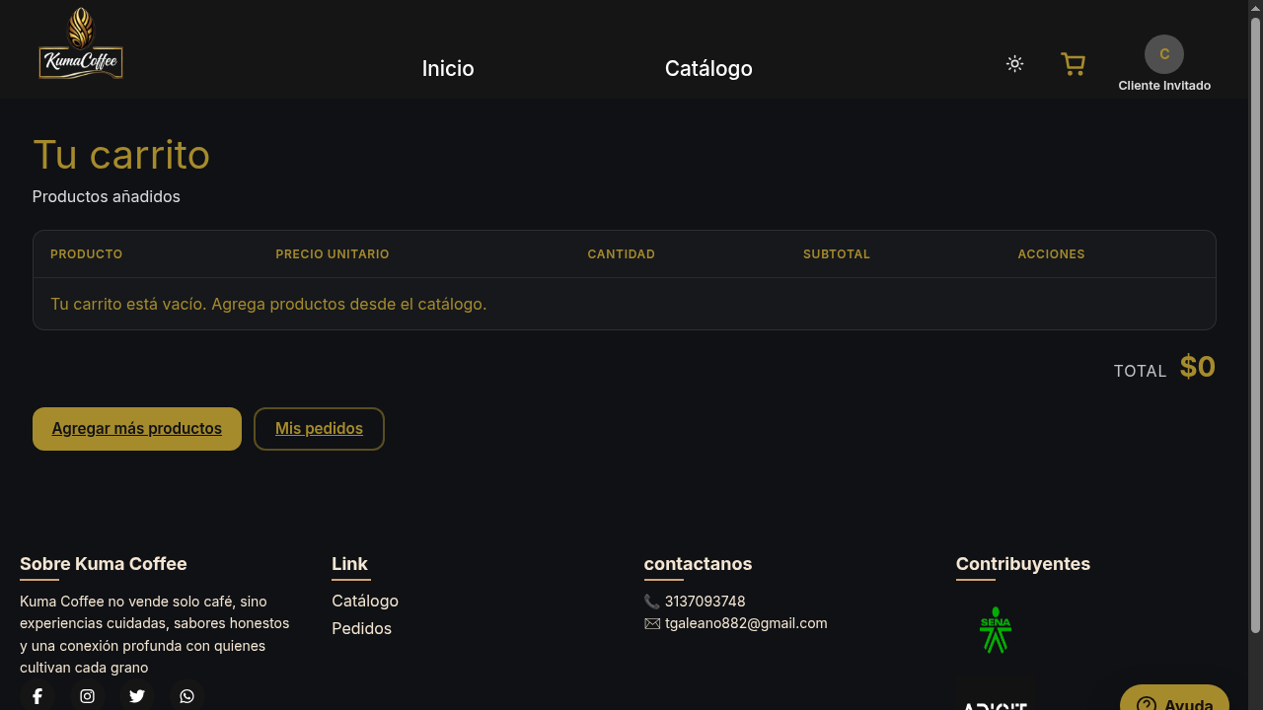Visit the Instagram social icon

click(x=87, y=696)
